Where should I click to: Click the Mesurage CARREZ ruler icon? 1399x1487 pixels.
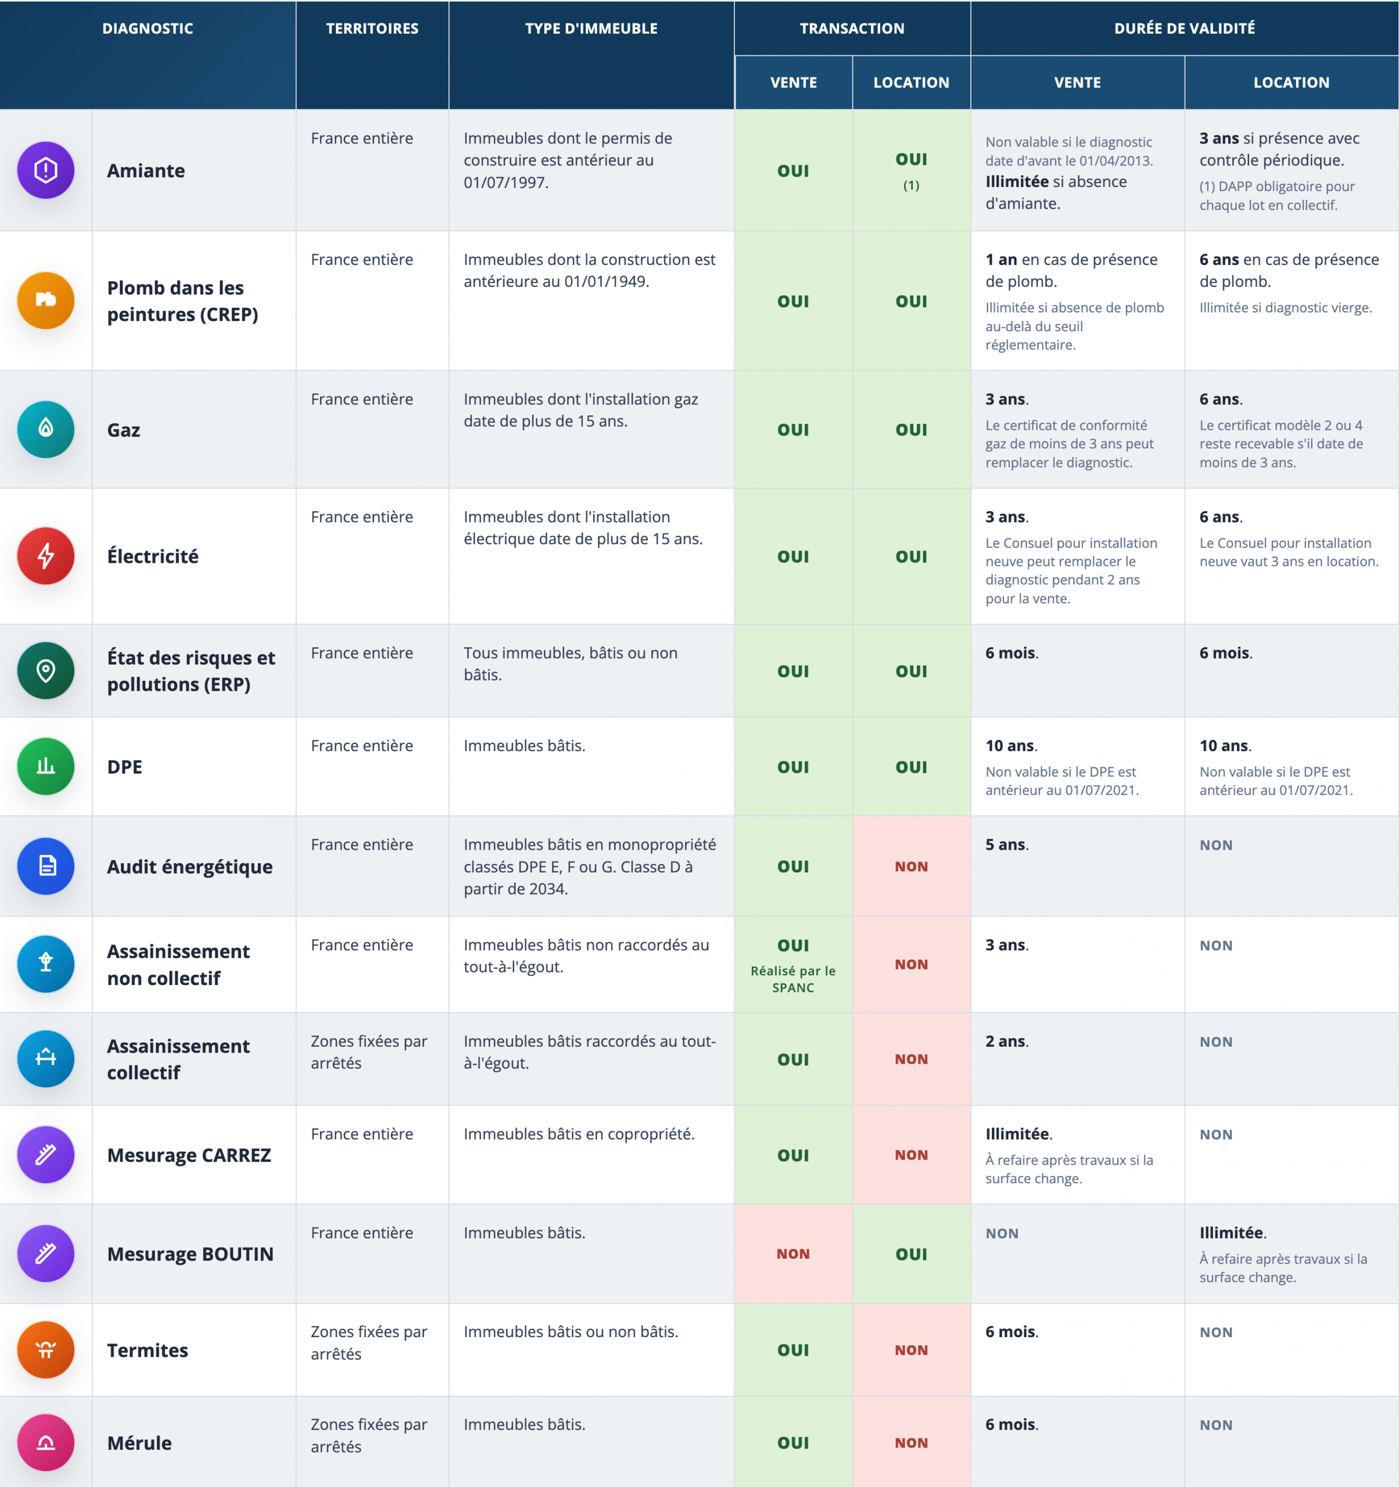click(46, 1155)
